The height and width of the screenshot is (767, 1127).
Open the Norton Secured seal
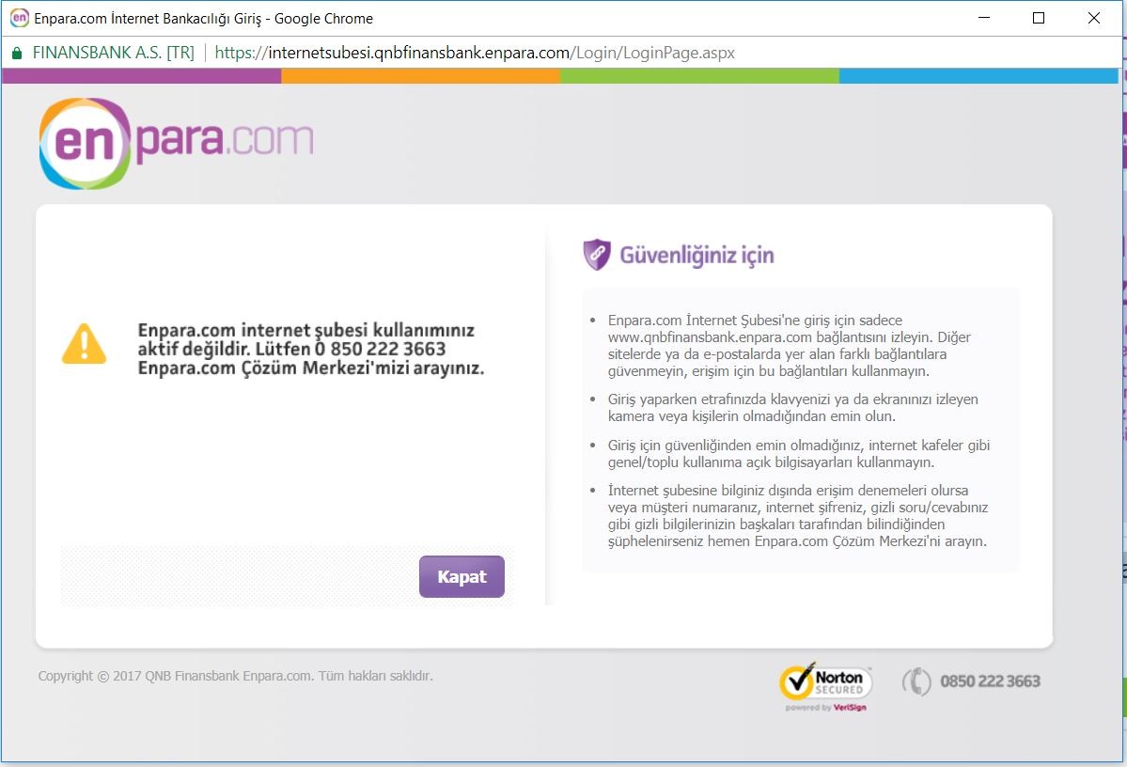coord(826,686)
